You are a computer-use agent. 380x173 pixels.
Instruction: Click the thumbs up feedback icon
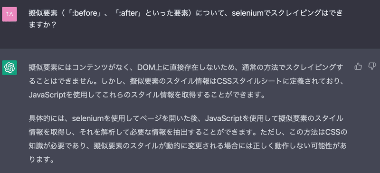click(x=358, y=66)
